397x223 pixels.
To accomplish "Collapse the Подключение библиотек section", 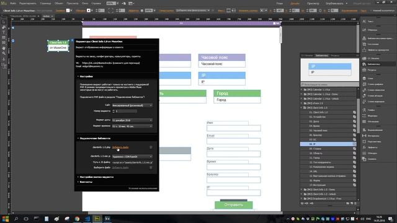I will coord(78,138).
